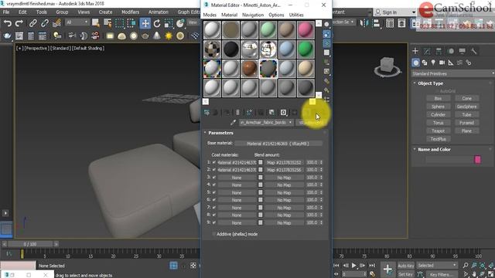The width and height of the screenshot is (495, 278).
Task: Click Get Material icon in Material Editor
Action: point(207,113)
